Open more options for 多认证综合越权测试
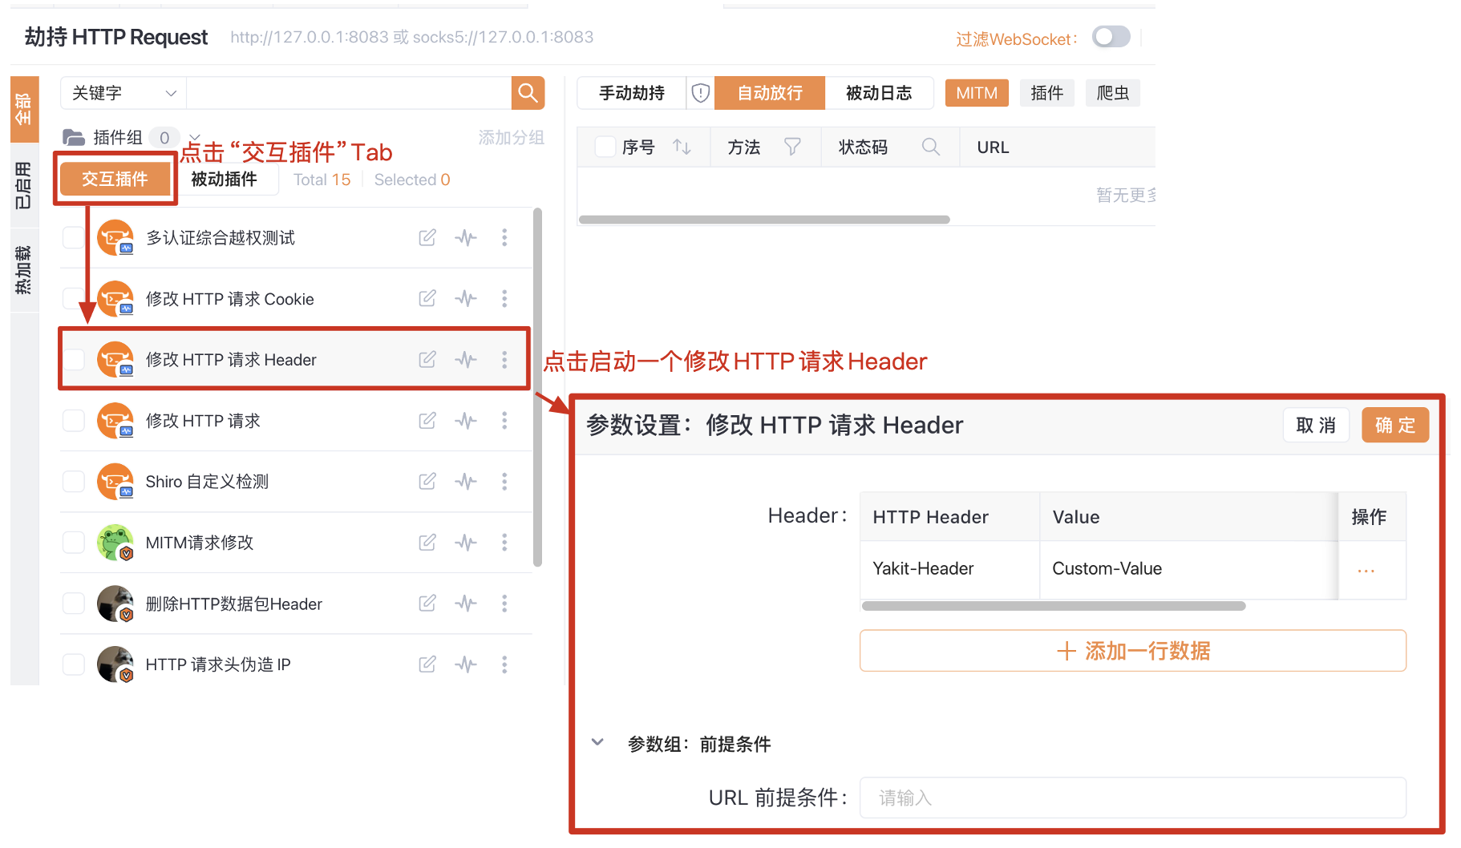This screenshot has width=1461, height=848. [x=504, y=237]
